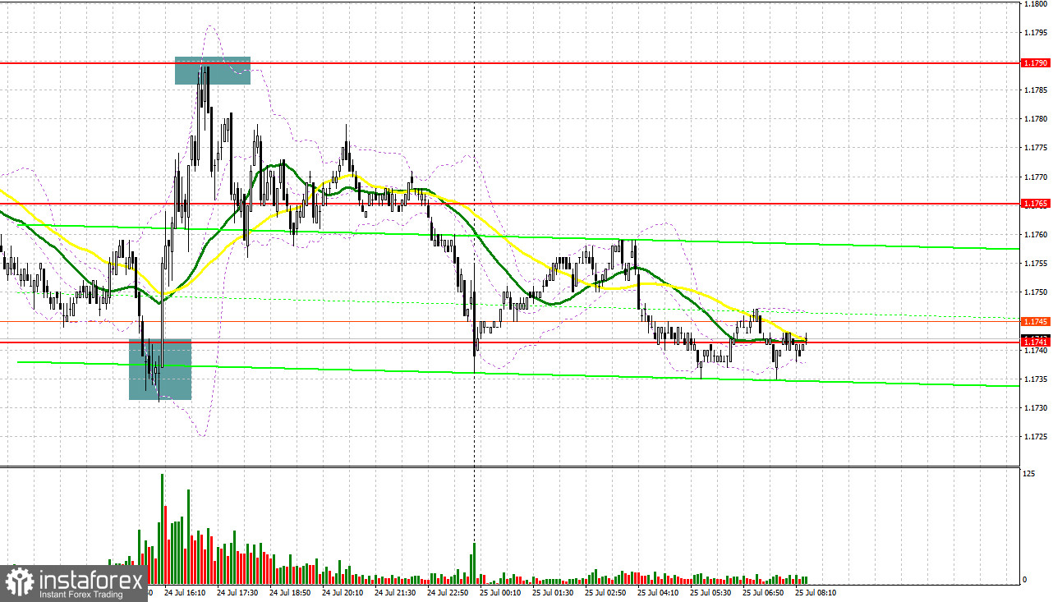The height and width of the screenshot is (602, 1053).
Task: Click the 25 Jul 02:50 time label
Action: 605,591
